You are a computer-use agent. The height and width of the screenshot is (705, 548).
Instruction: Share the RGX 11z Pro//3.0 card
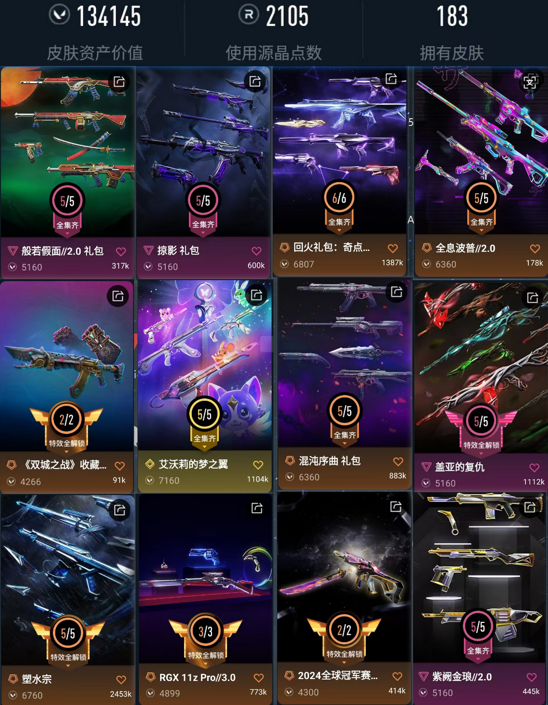coord(257,508)
